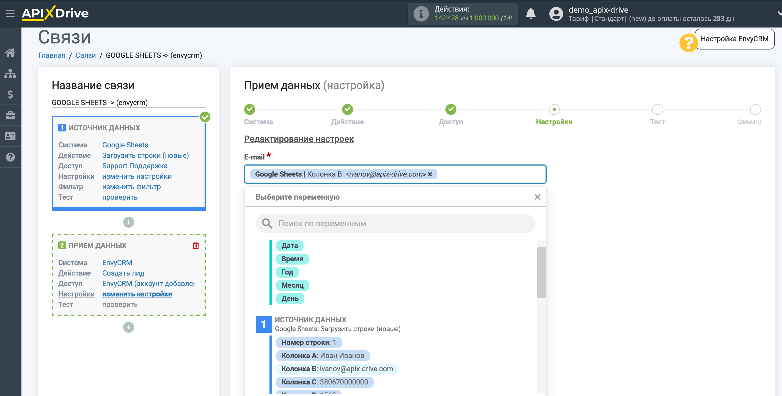Click the variable list scrollbar
782x396 pixels.
(x=541, y=273)
